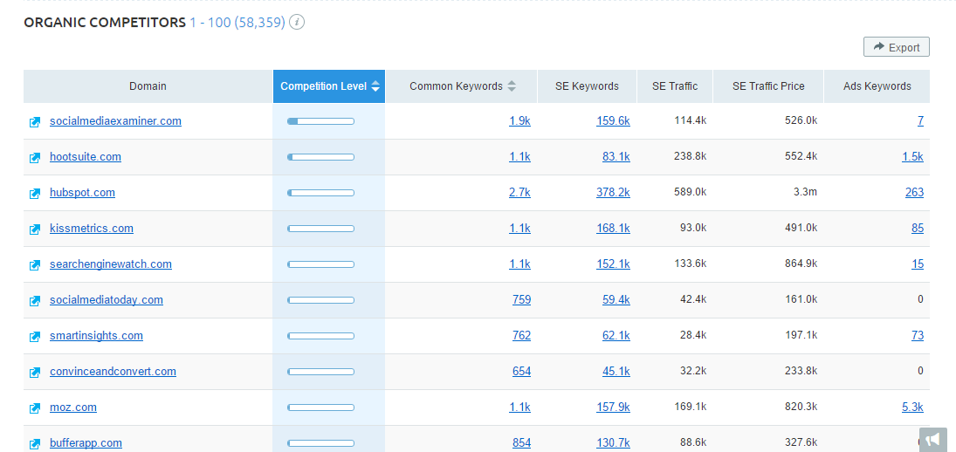Click the Domain column header
The image size is (956, 452).
click(x=148, y=86)
